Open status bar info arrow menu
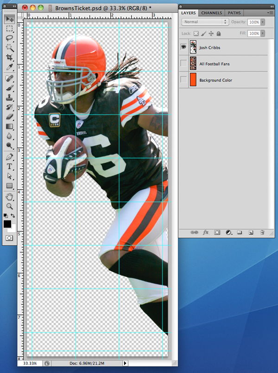Viewport: 278px width, 373px height. click(125, 363)
